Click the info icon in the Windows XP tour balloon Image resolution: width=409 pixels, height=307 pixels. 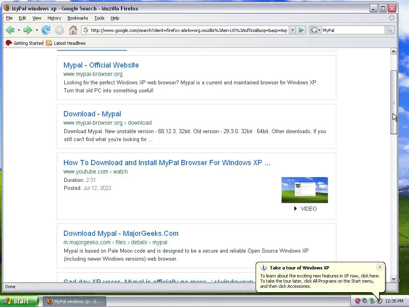pyautogui.click(x=264, y=268)
